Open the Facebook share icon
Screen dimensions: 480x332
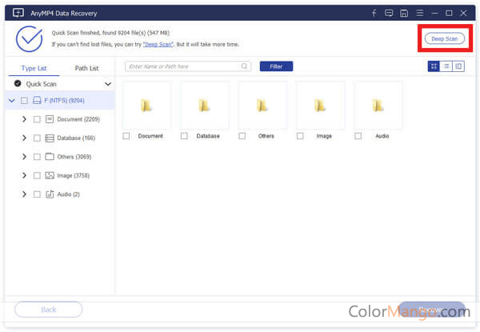(374, 13)
